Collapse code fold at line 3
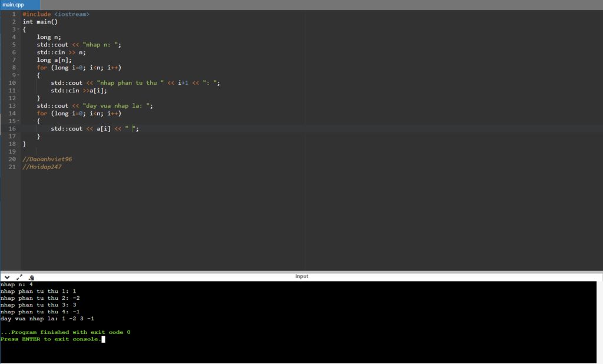This screenshot has height=364, width=603. [x=18, y=29]
